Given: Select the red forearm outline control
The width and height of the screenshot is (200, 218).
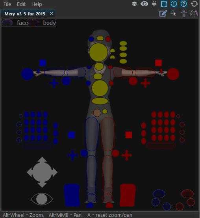Looking at the screenshot, I should (x=145, y=73).
